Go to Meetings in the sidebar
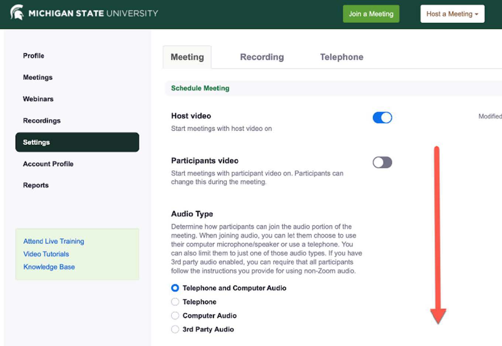502x346 pixels. (38, 77)
